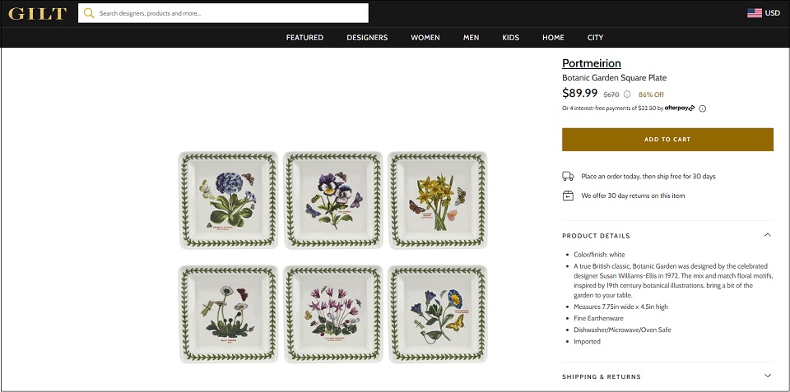
Task: Open the original price info icon
Action: click(x=627, y=95)
